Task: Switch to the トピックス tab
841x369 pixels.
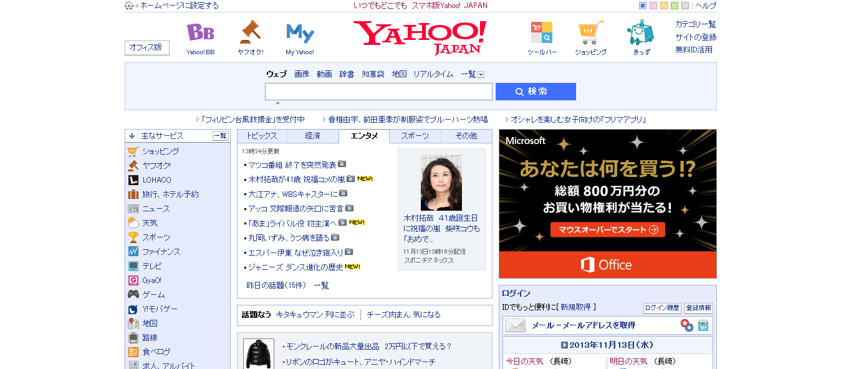Action: 262,136
